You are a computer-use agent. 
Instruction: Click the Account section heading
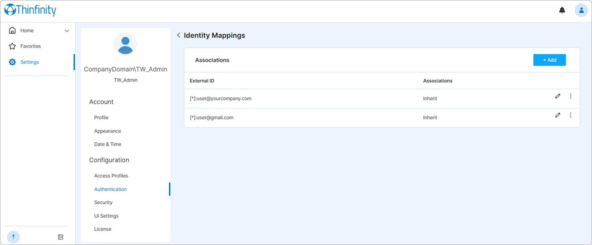coord(101,102)
